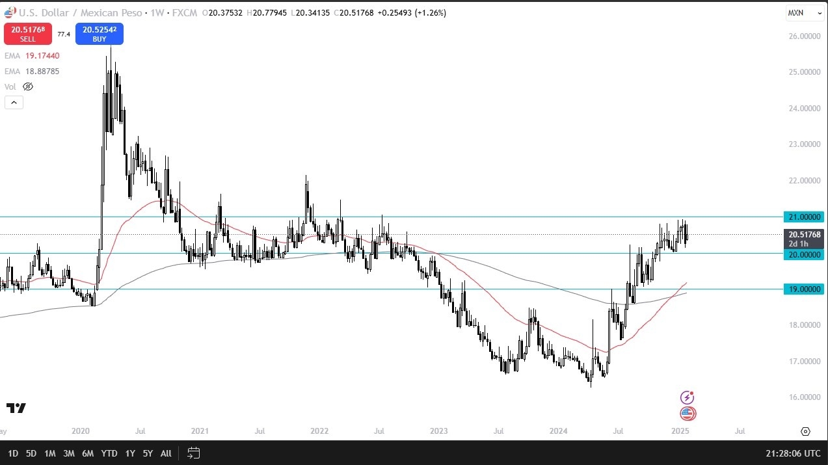Click the US economic events flag icon
The height and width of the screenshot is (465, 828).
[x=688, y=413]
